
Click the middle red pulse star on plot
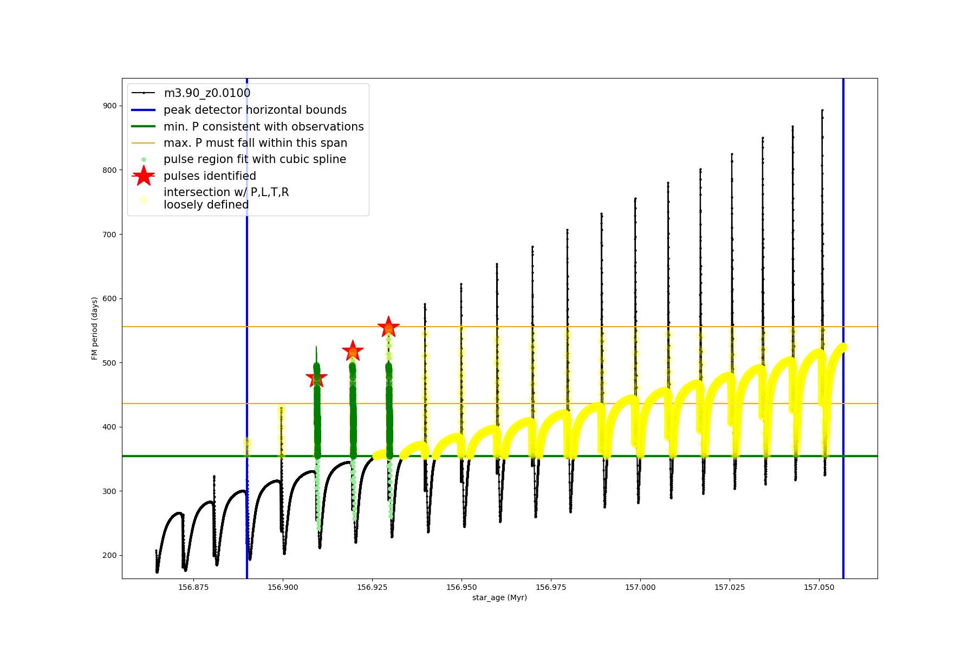[353, 352]
